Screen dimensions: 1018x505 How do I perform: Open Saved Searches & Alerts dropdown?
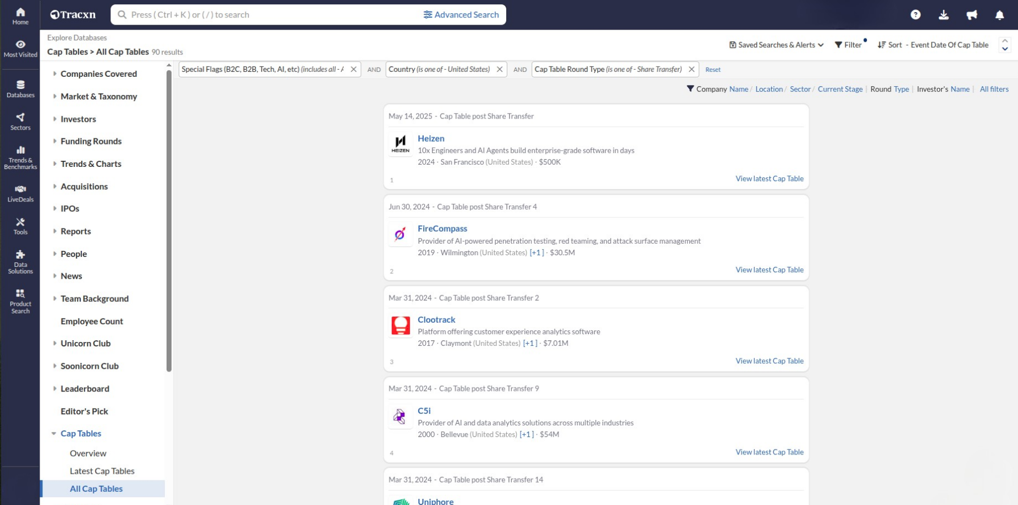(776, 45)
